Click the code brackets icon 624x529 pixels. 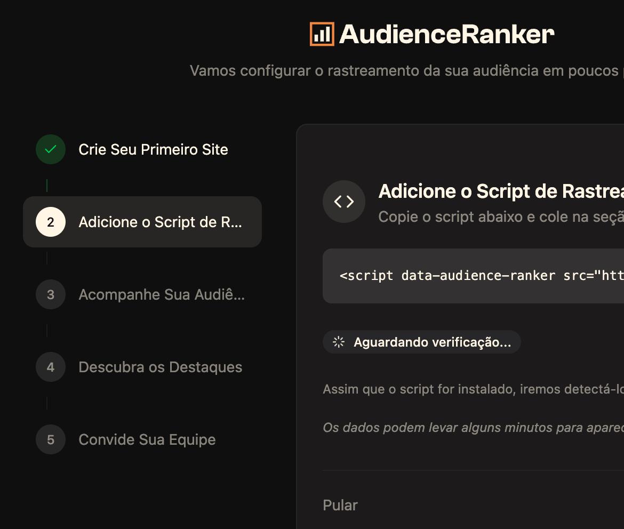coord(344,202)
